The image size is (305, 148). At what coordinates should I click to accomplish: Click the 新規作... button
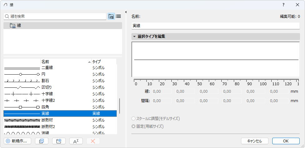pyautogui.click(x=17, y=141)
